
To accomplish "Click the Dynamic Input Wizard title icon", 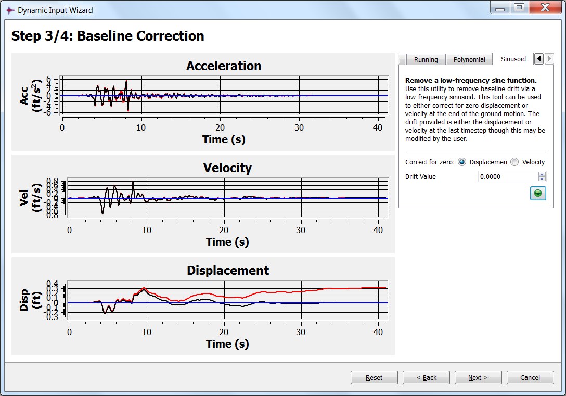I will (10, 10).
